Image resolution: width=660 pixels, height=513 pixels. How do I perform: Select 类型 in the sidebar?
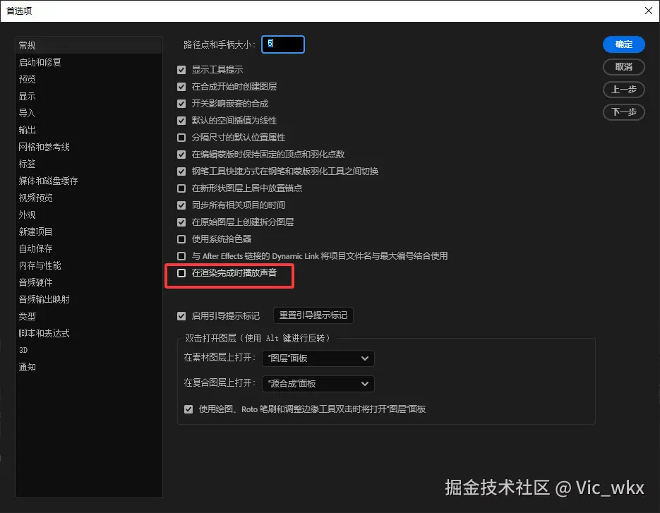coord(89,316)
